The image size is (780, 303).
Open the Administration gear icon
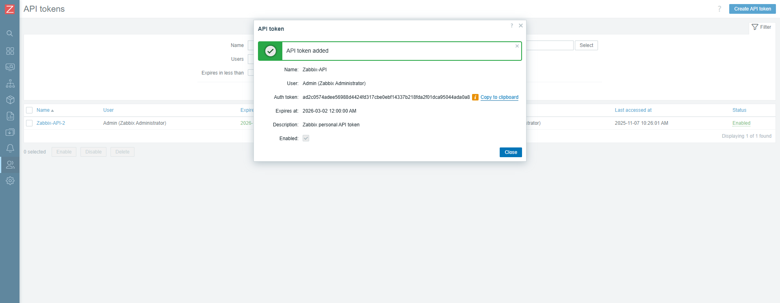[x=10, y=181]
